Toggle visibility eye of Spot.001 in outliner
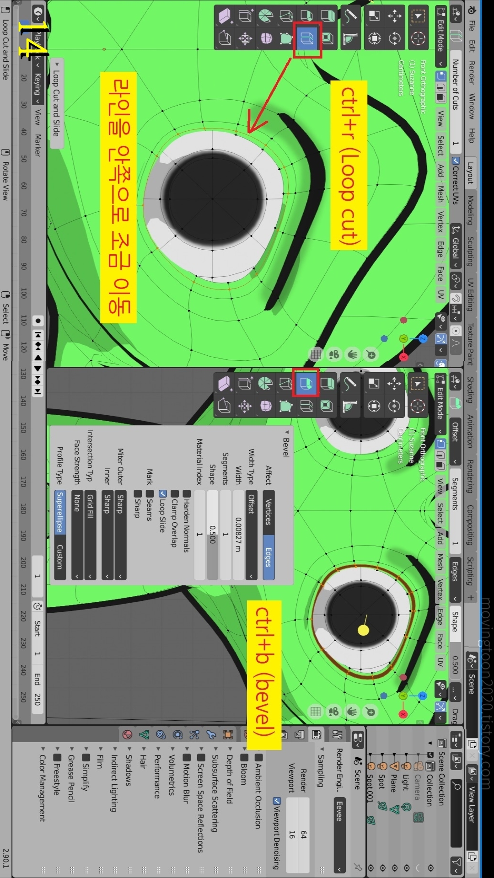This screenshot has width=494, height=878. click(370, 867)
